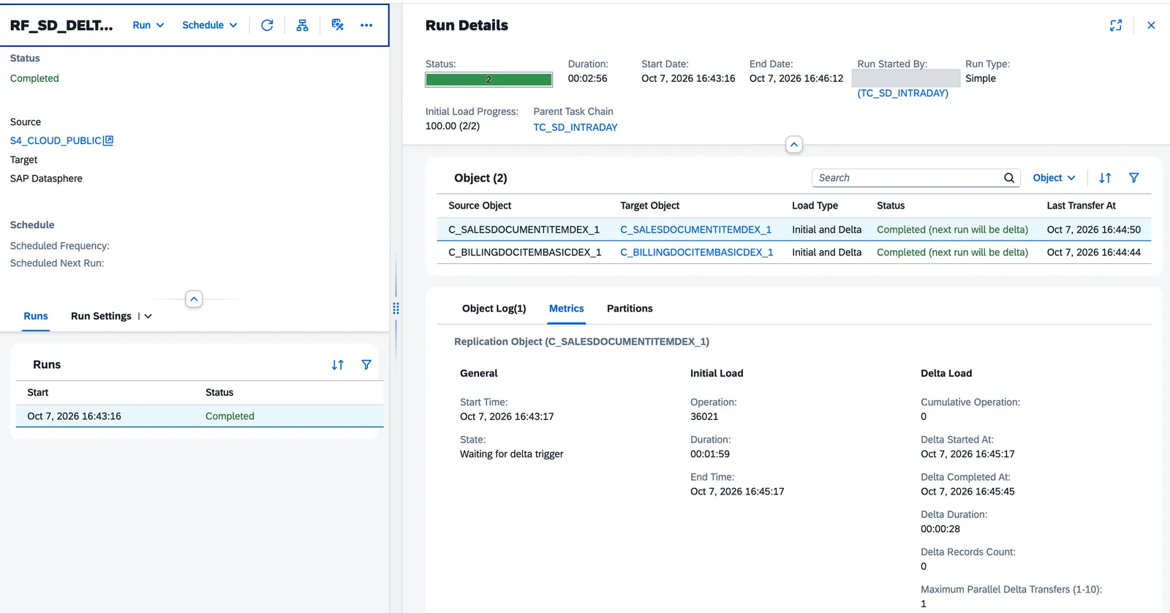Screen dimensions: 1170x613
Task: Click the Load Type column header
Action: (815, 206)
